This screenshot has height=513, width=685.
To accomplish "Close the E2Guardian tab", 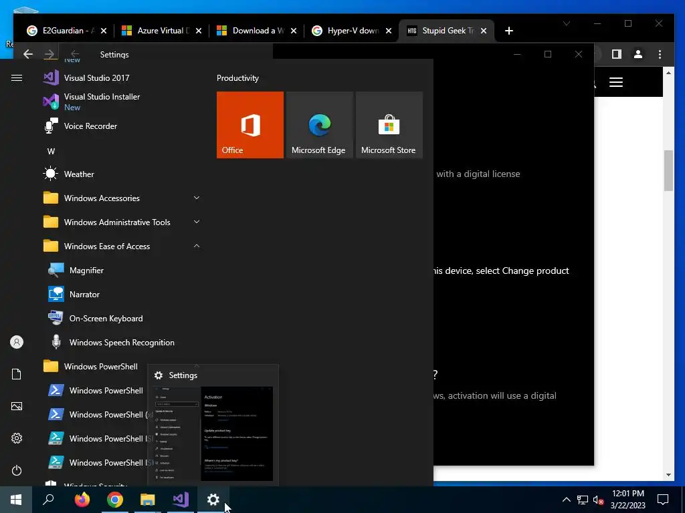I will click(x=104, y=31).
